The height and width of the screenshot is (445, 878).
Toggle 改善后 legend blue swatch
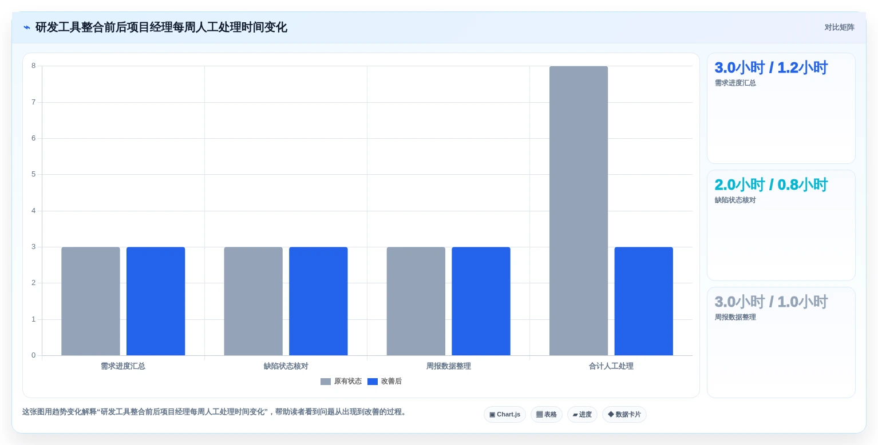coord(373,382)
